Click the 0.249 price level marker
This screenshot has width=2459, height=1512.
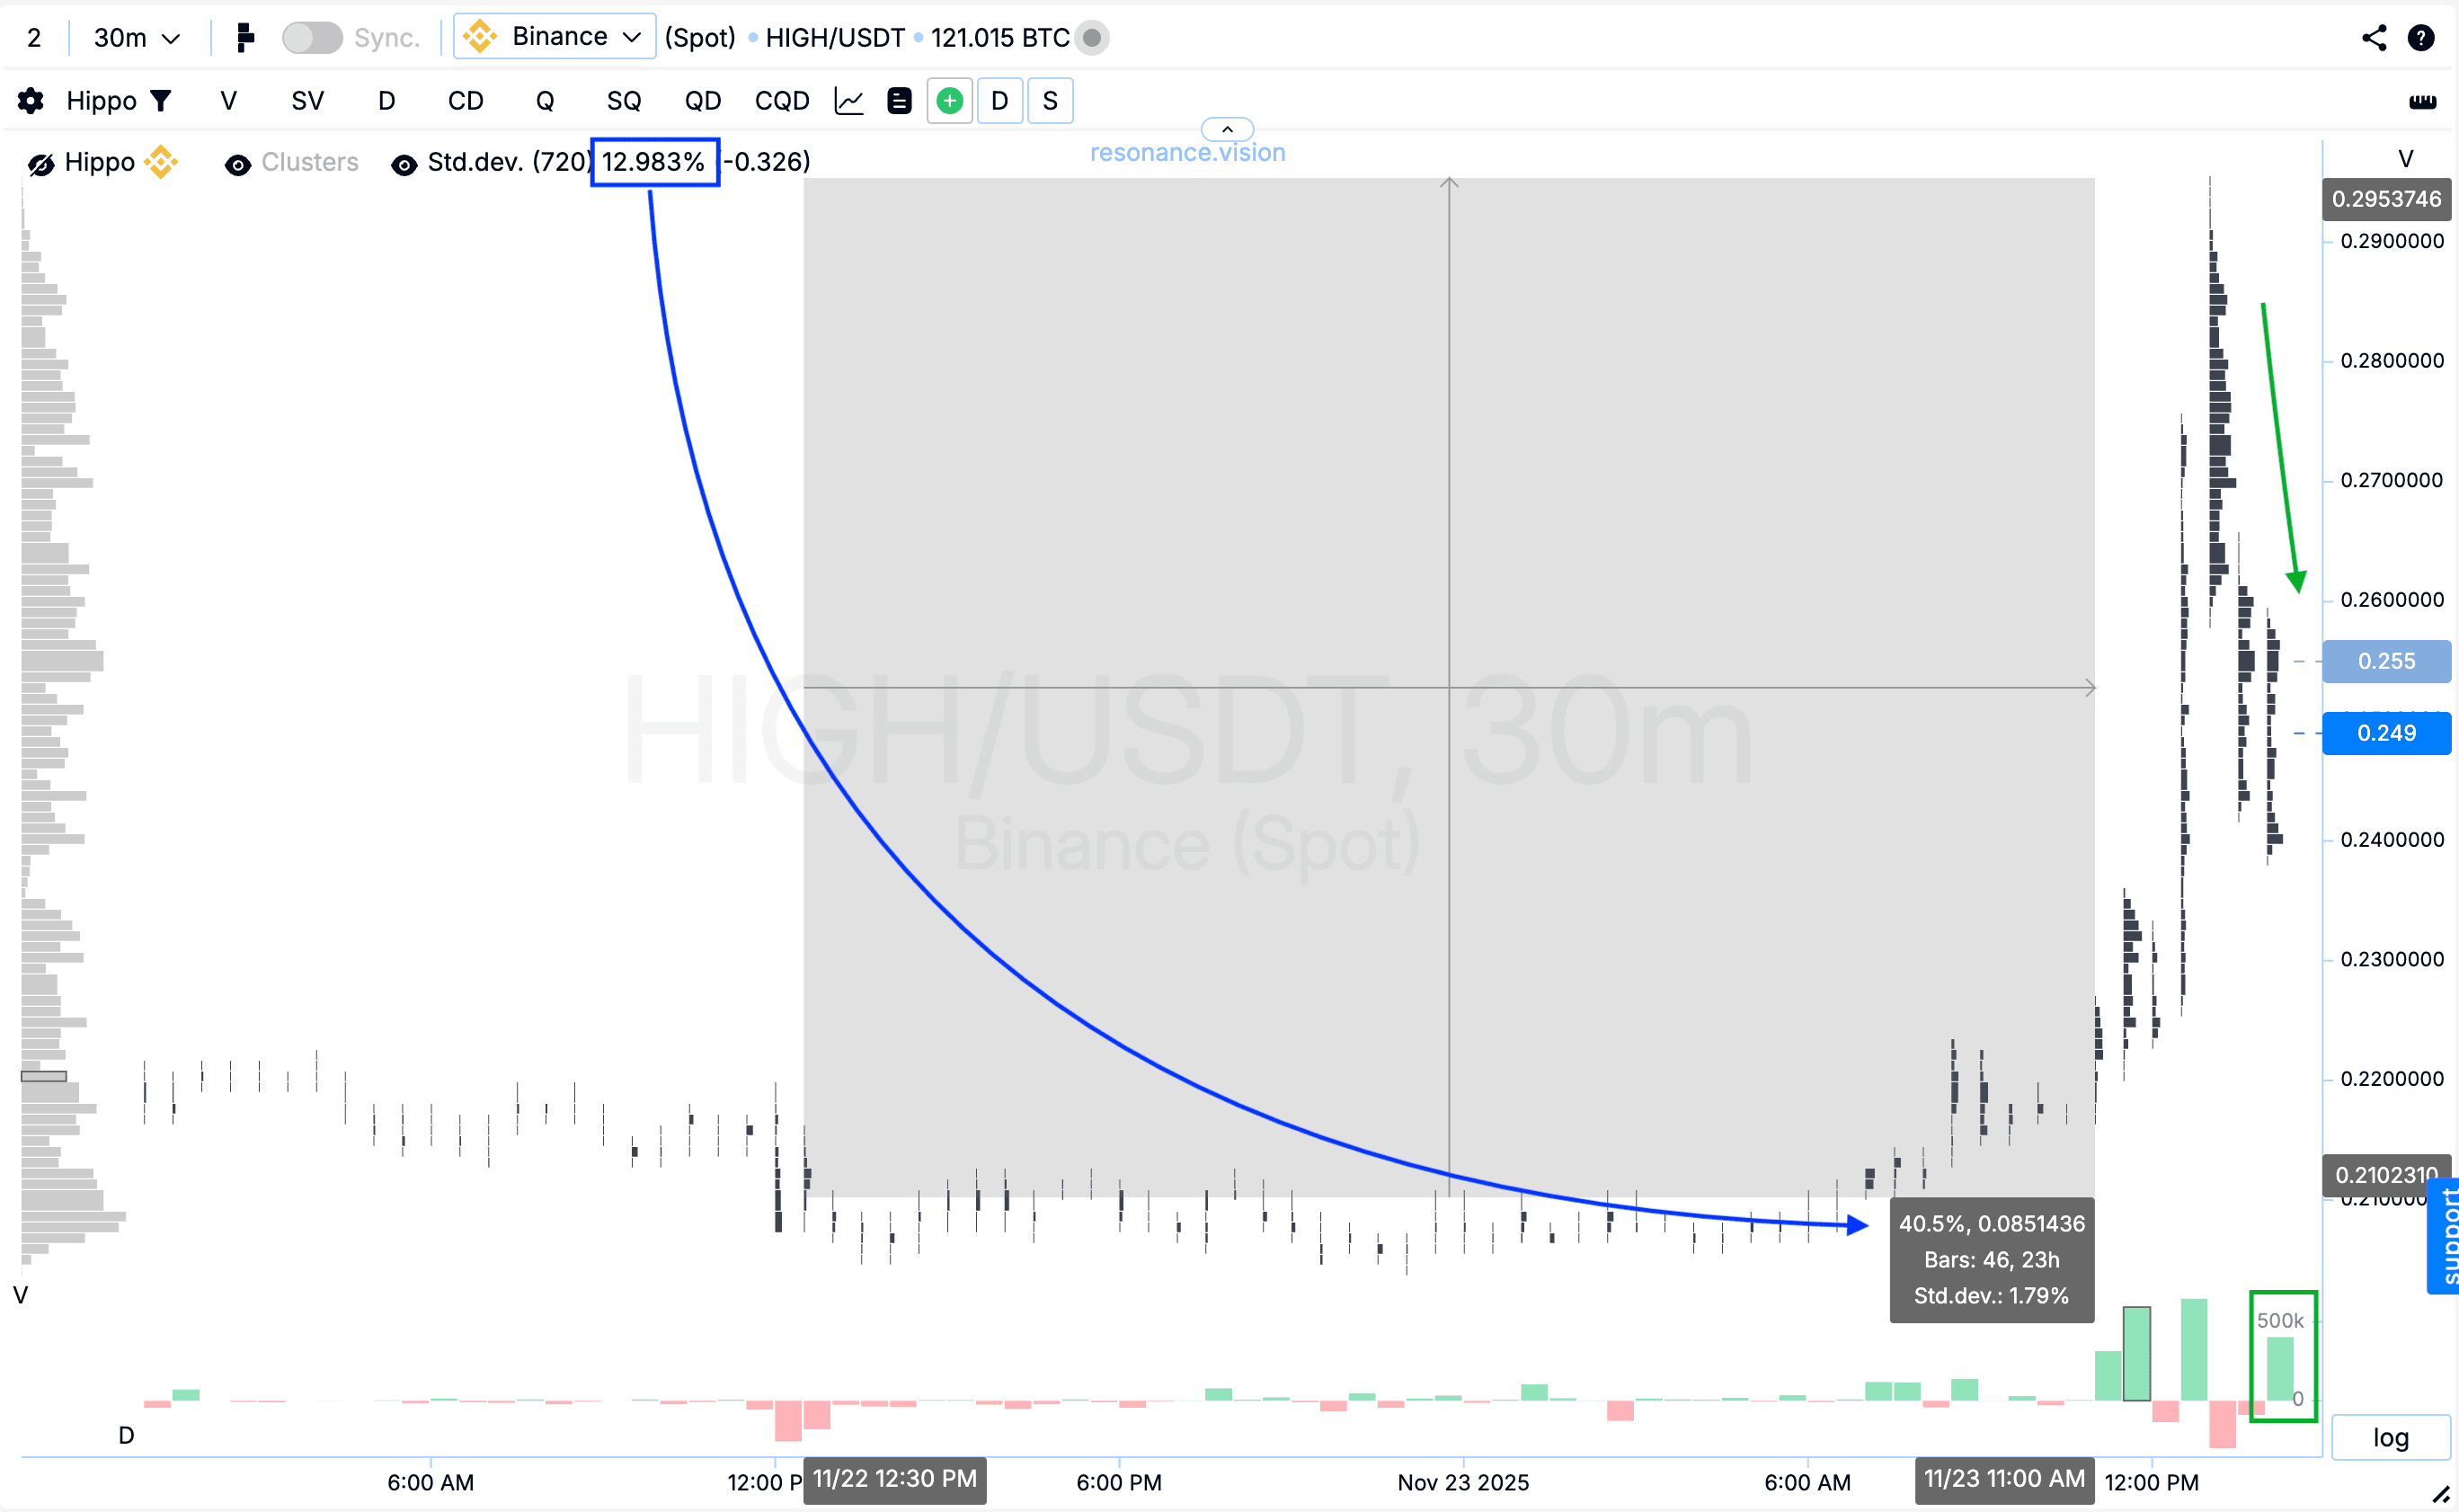pyautogui.click(x=2386, y=734)
